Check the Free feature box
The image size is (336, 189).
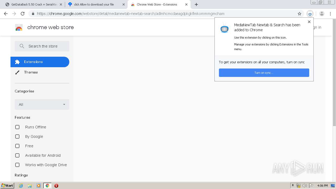17,146
